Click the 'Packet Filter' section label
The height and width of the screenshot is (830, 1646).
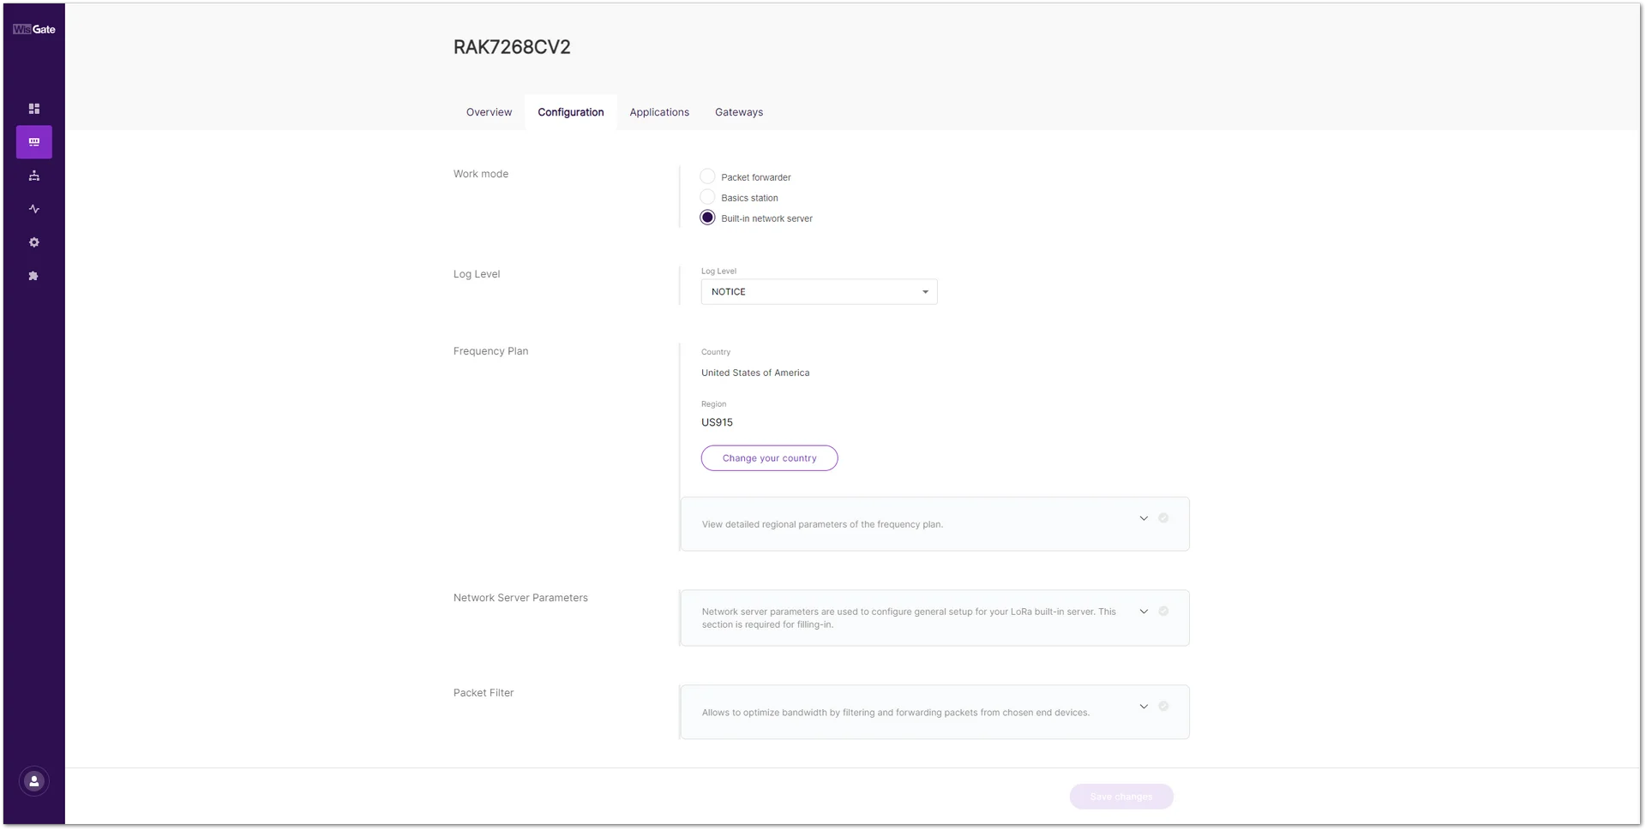point(484,693)
